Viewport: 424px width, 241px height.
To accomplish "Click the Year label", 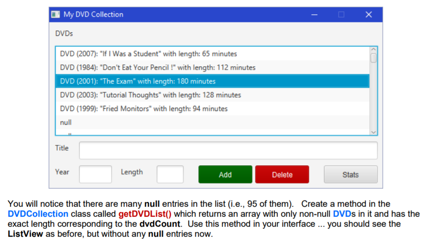I will [x=62, y=172].
